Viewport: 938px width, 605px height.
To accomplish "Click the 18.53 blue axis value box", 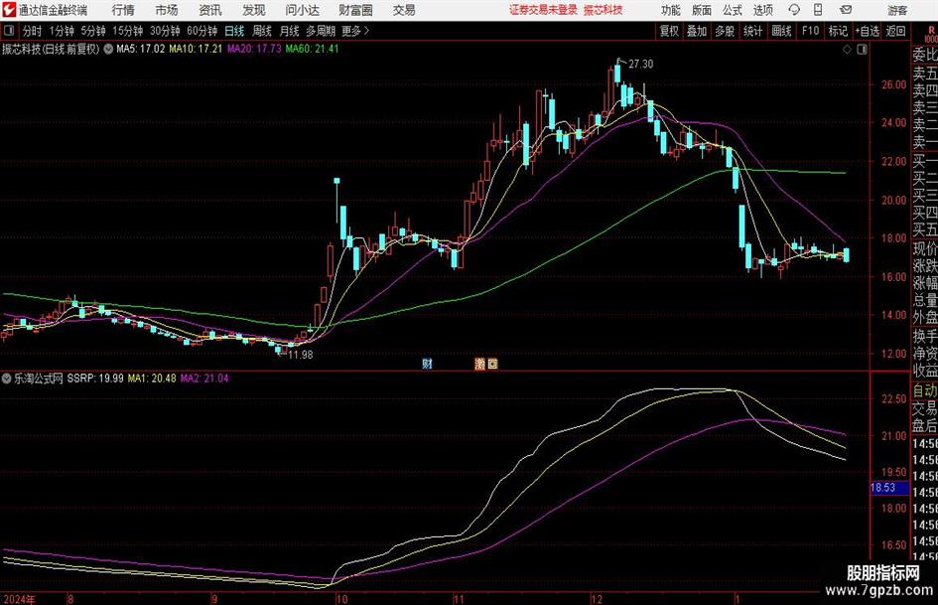I will tap(888, 488).
